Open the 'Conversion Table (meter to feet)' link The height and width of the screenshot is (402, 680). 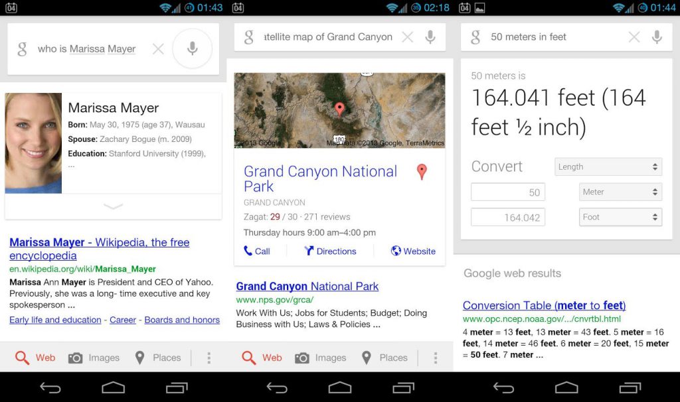[x=544, y=306]
